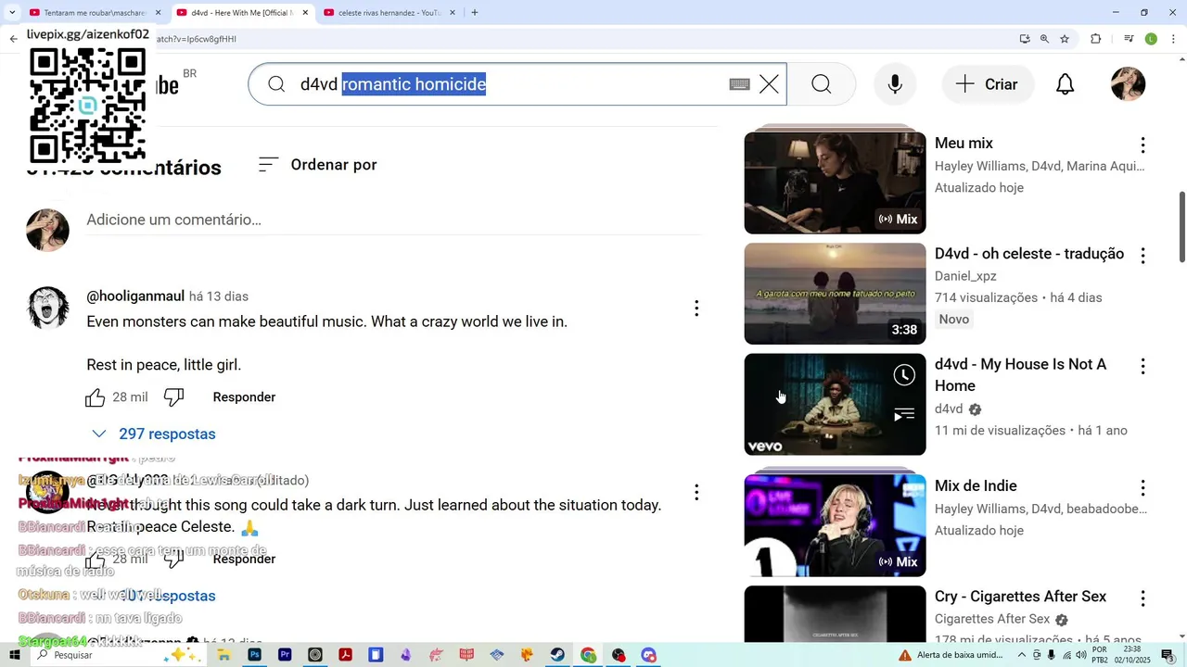The height and width of the screenshot is (667, 1187).
Task: Open @hooliganmaul profile avatar
Action: (47, 308)
